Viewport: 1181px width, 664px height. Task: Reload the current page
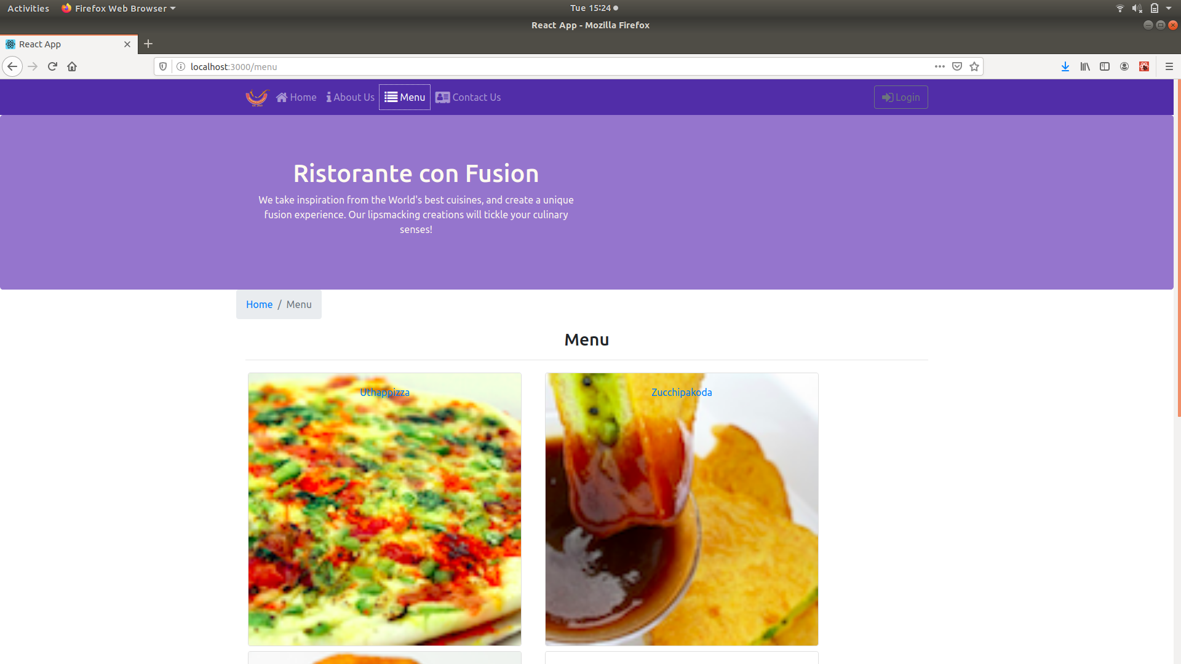[52, 66]
